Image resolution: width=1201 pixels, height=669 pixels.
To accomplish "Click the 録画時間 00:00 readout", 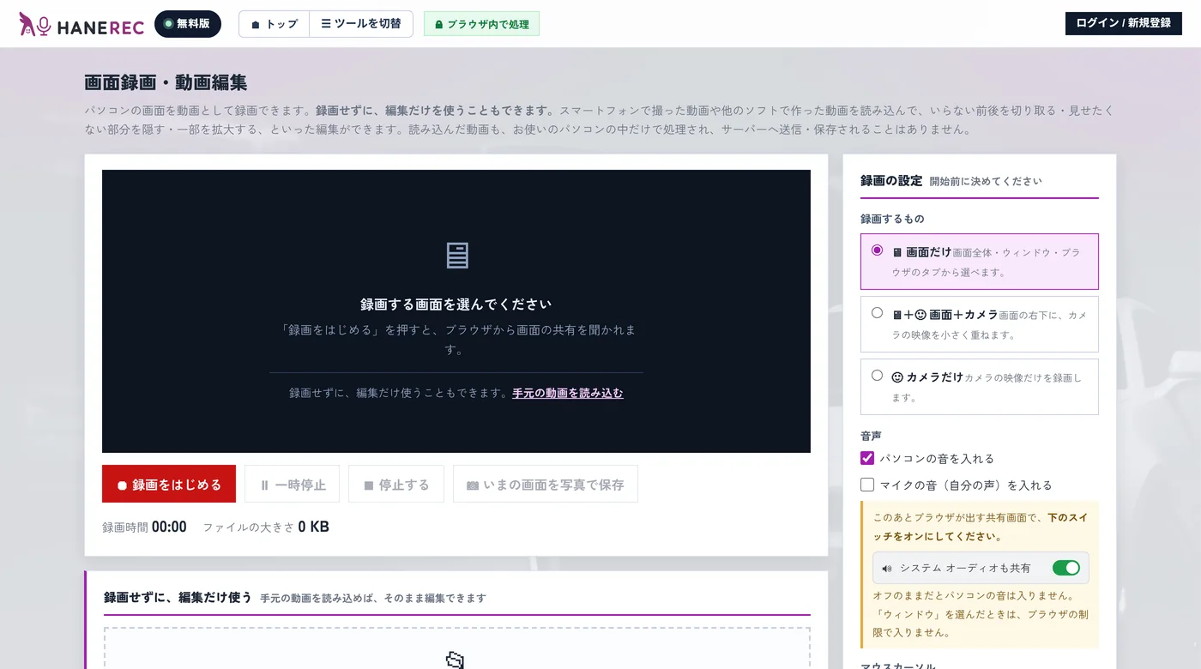I will point(144,527).
